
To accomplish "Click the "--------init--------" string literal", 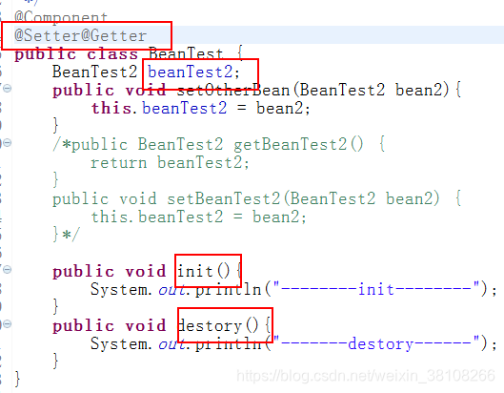I will (375, 289).
